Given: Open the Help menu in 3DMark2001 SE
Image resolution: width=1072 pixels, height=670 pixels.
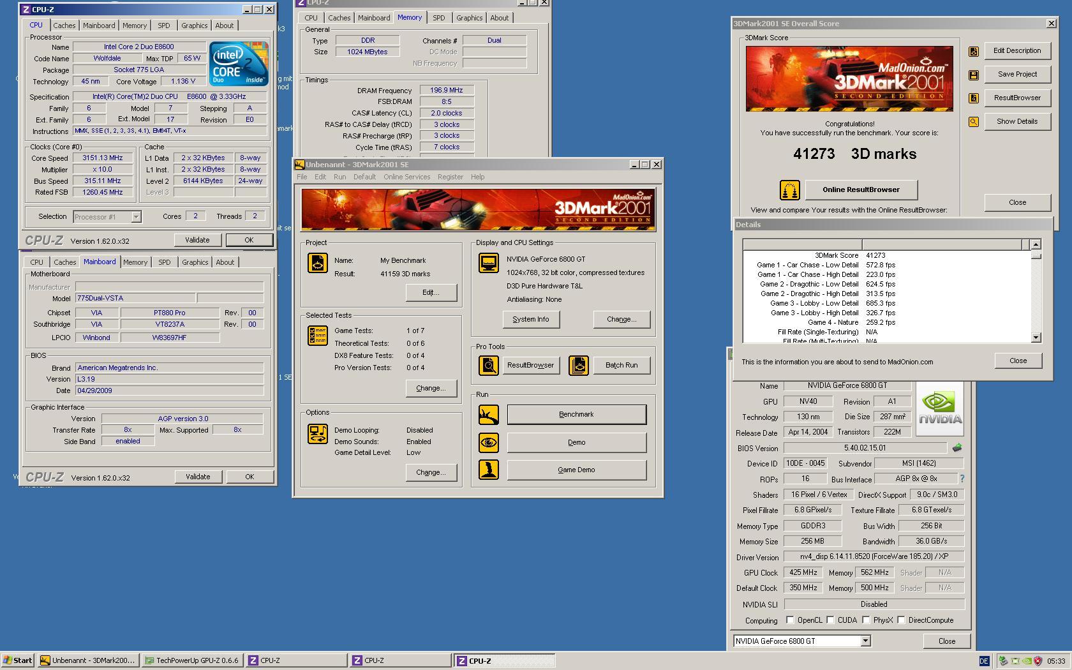Looking at the screenshot, I should [477, 177].
